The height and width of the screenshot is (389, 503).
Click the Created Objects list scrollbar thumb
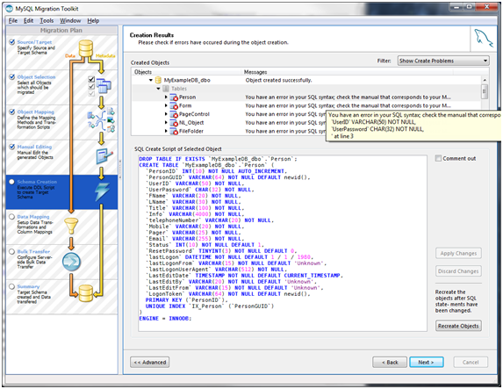[x=485, y=91]
